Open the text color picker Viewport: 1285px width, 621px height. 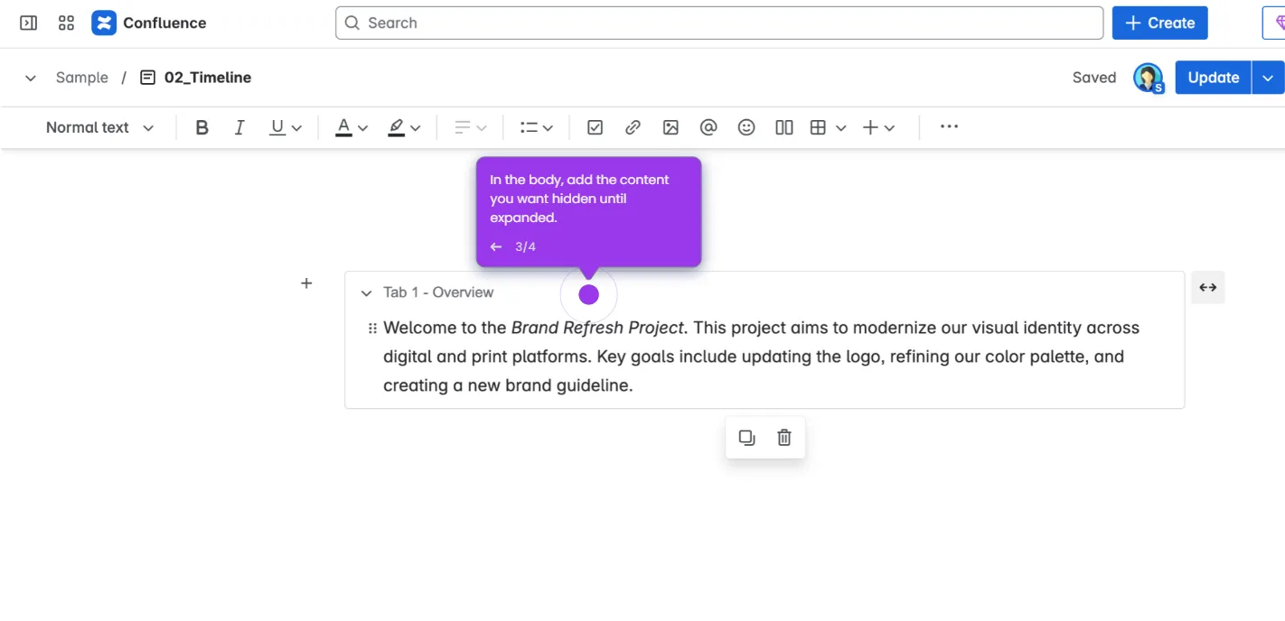352,127
